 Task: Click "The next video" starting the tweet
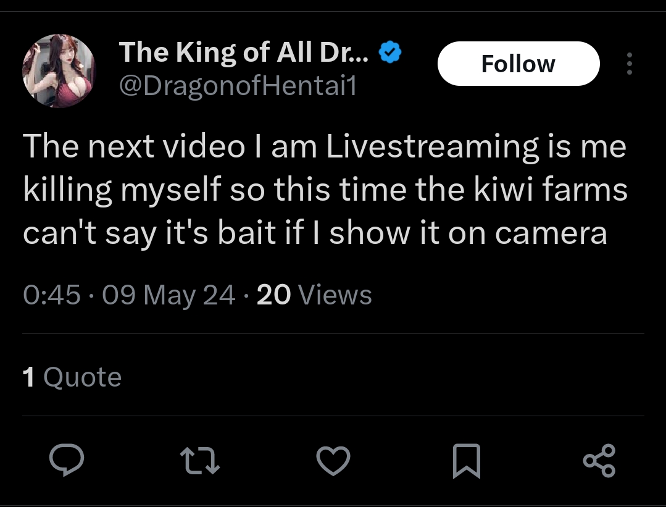click(x=134, y=146)
